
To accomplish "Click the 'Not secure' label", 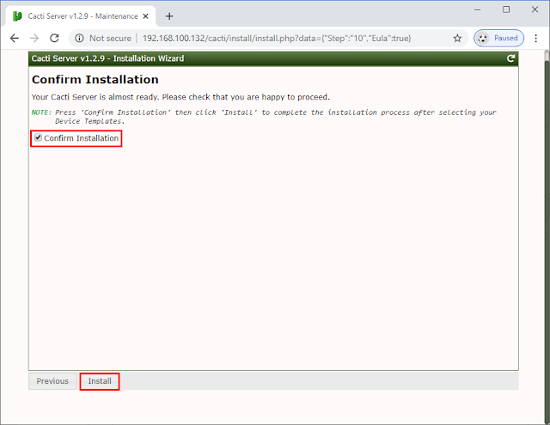I will pos(110,38).
